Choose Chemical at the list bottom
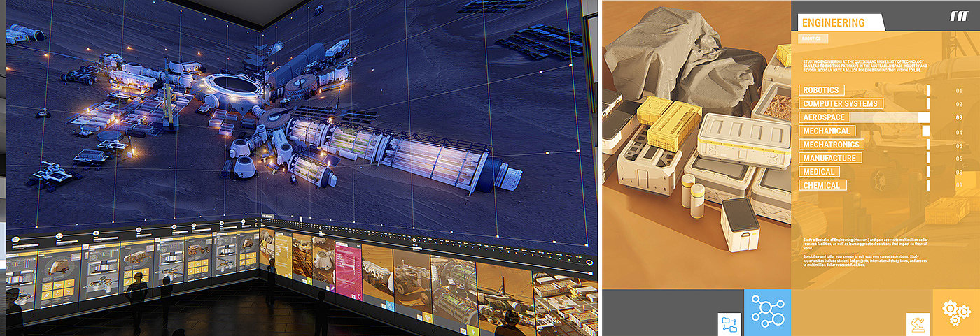 (x=822, y=185)
